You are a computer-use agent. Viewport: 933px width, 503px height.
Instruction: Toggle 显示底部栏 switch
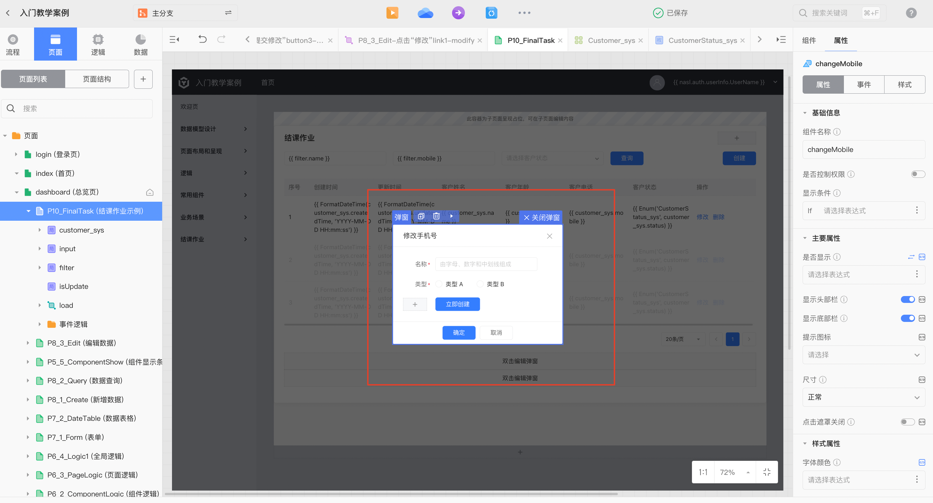pyautogui.click(x=908, y=318)
